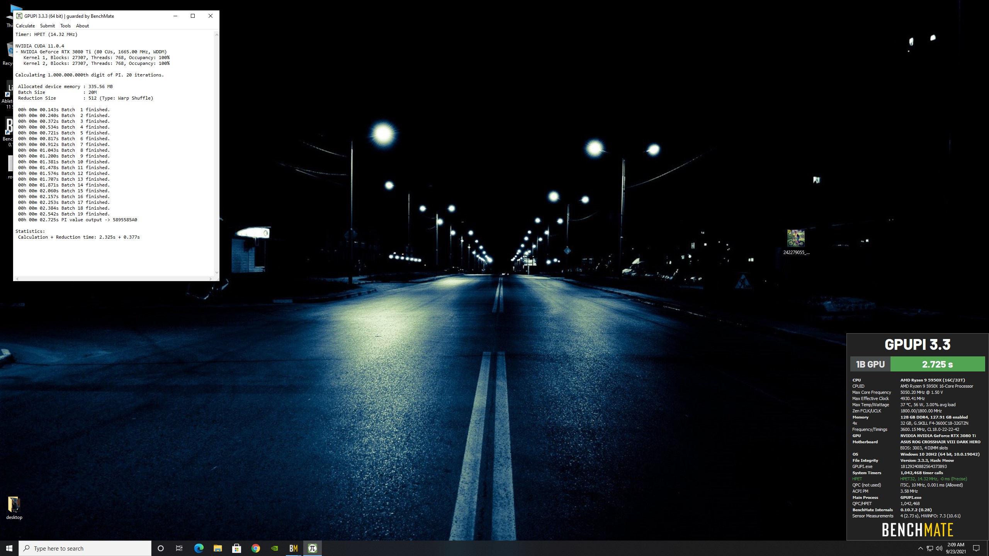Select the desktop folder icon

click(14, 508)
